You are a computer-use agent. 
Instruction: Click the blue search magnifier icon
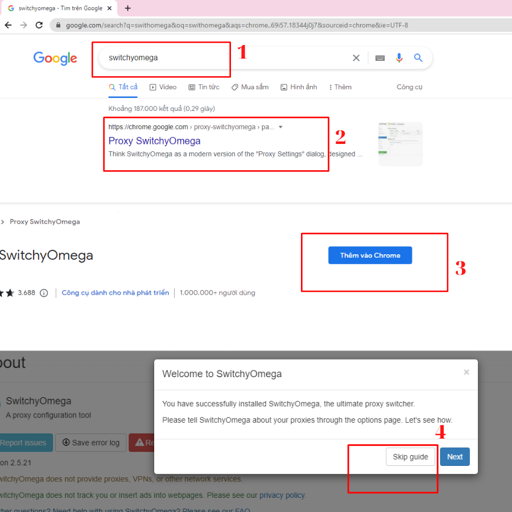(418, 58)
